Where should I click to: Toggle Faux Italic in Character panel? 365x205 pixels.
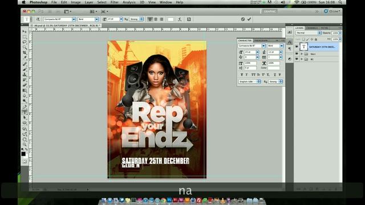coord(246,75)
